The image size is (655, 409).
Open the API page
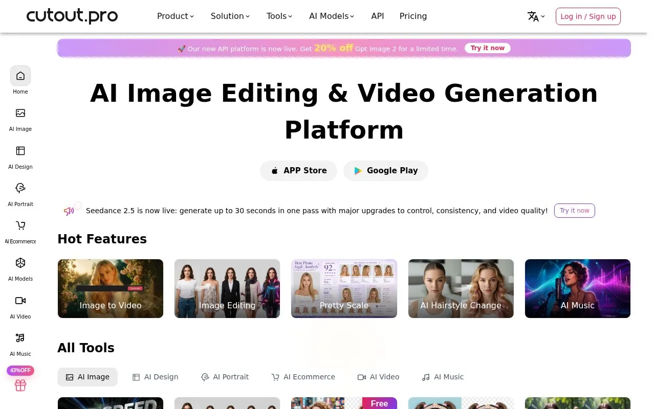pos(378,16)
